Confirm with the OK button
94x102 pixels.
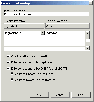pos(39,95)
